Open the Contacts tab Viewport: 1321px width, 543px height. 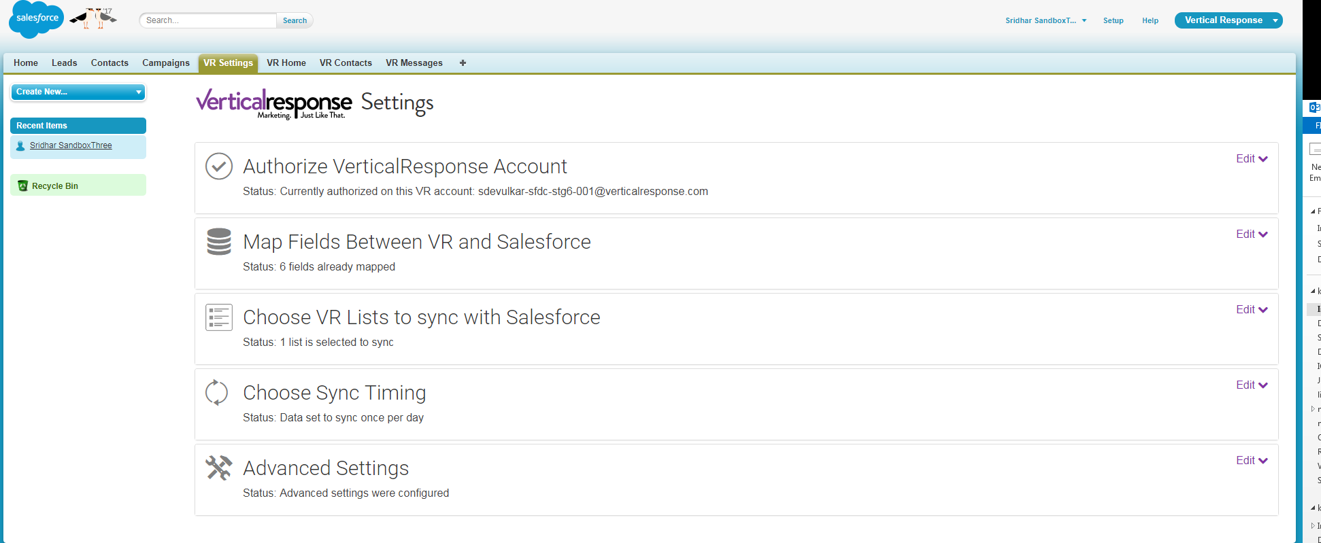[110, 63]
